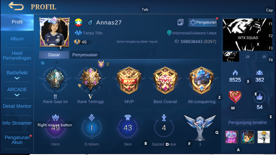
Task: Go back with the arrow icon
Action: [x=16, y=6]
